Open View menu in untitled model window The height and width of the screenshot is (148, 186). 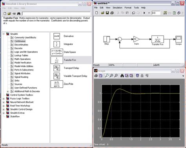(108, 8)
